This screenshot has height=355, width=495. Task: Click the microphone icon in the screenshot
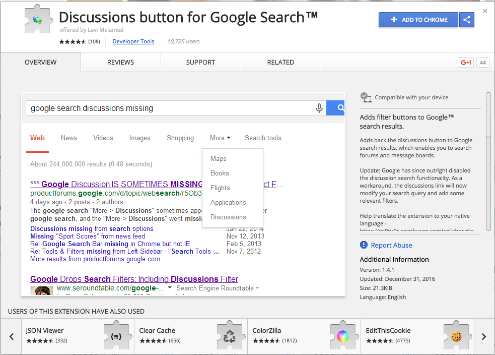319,108
